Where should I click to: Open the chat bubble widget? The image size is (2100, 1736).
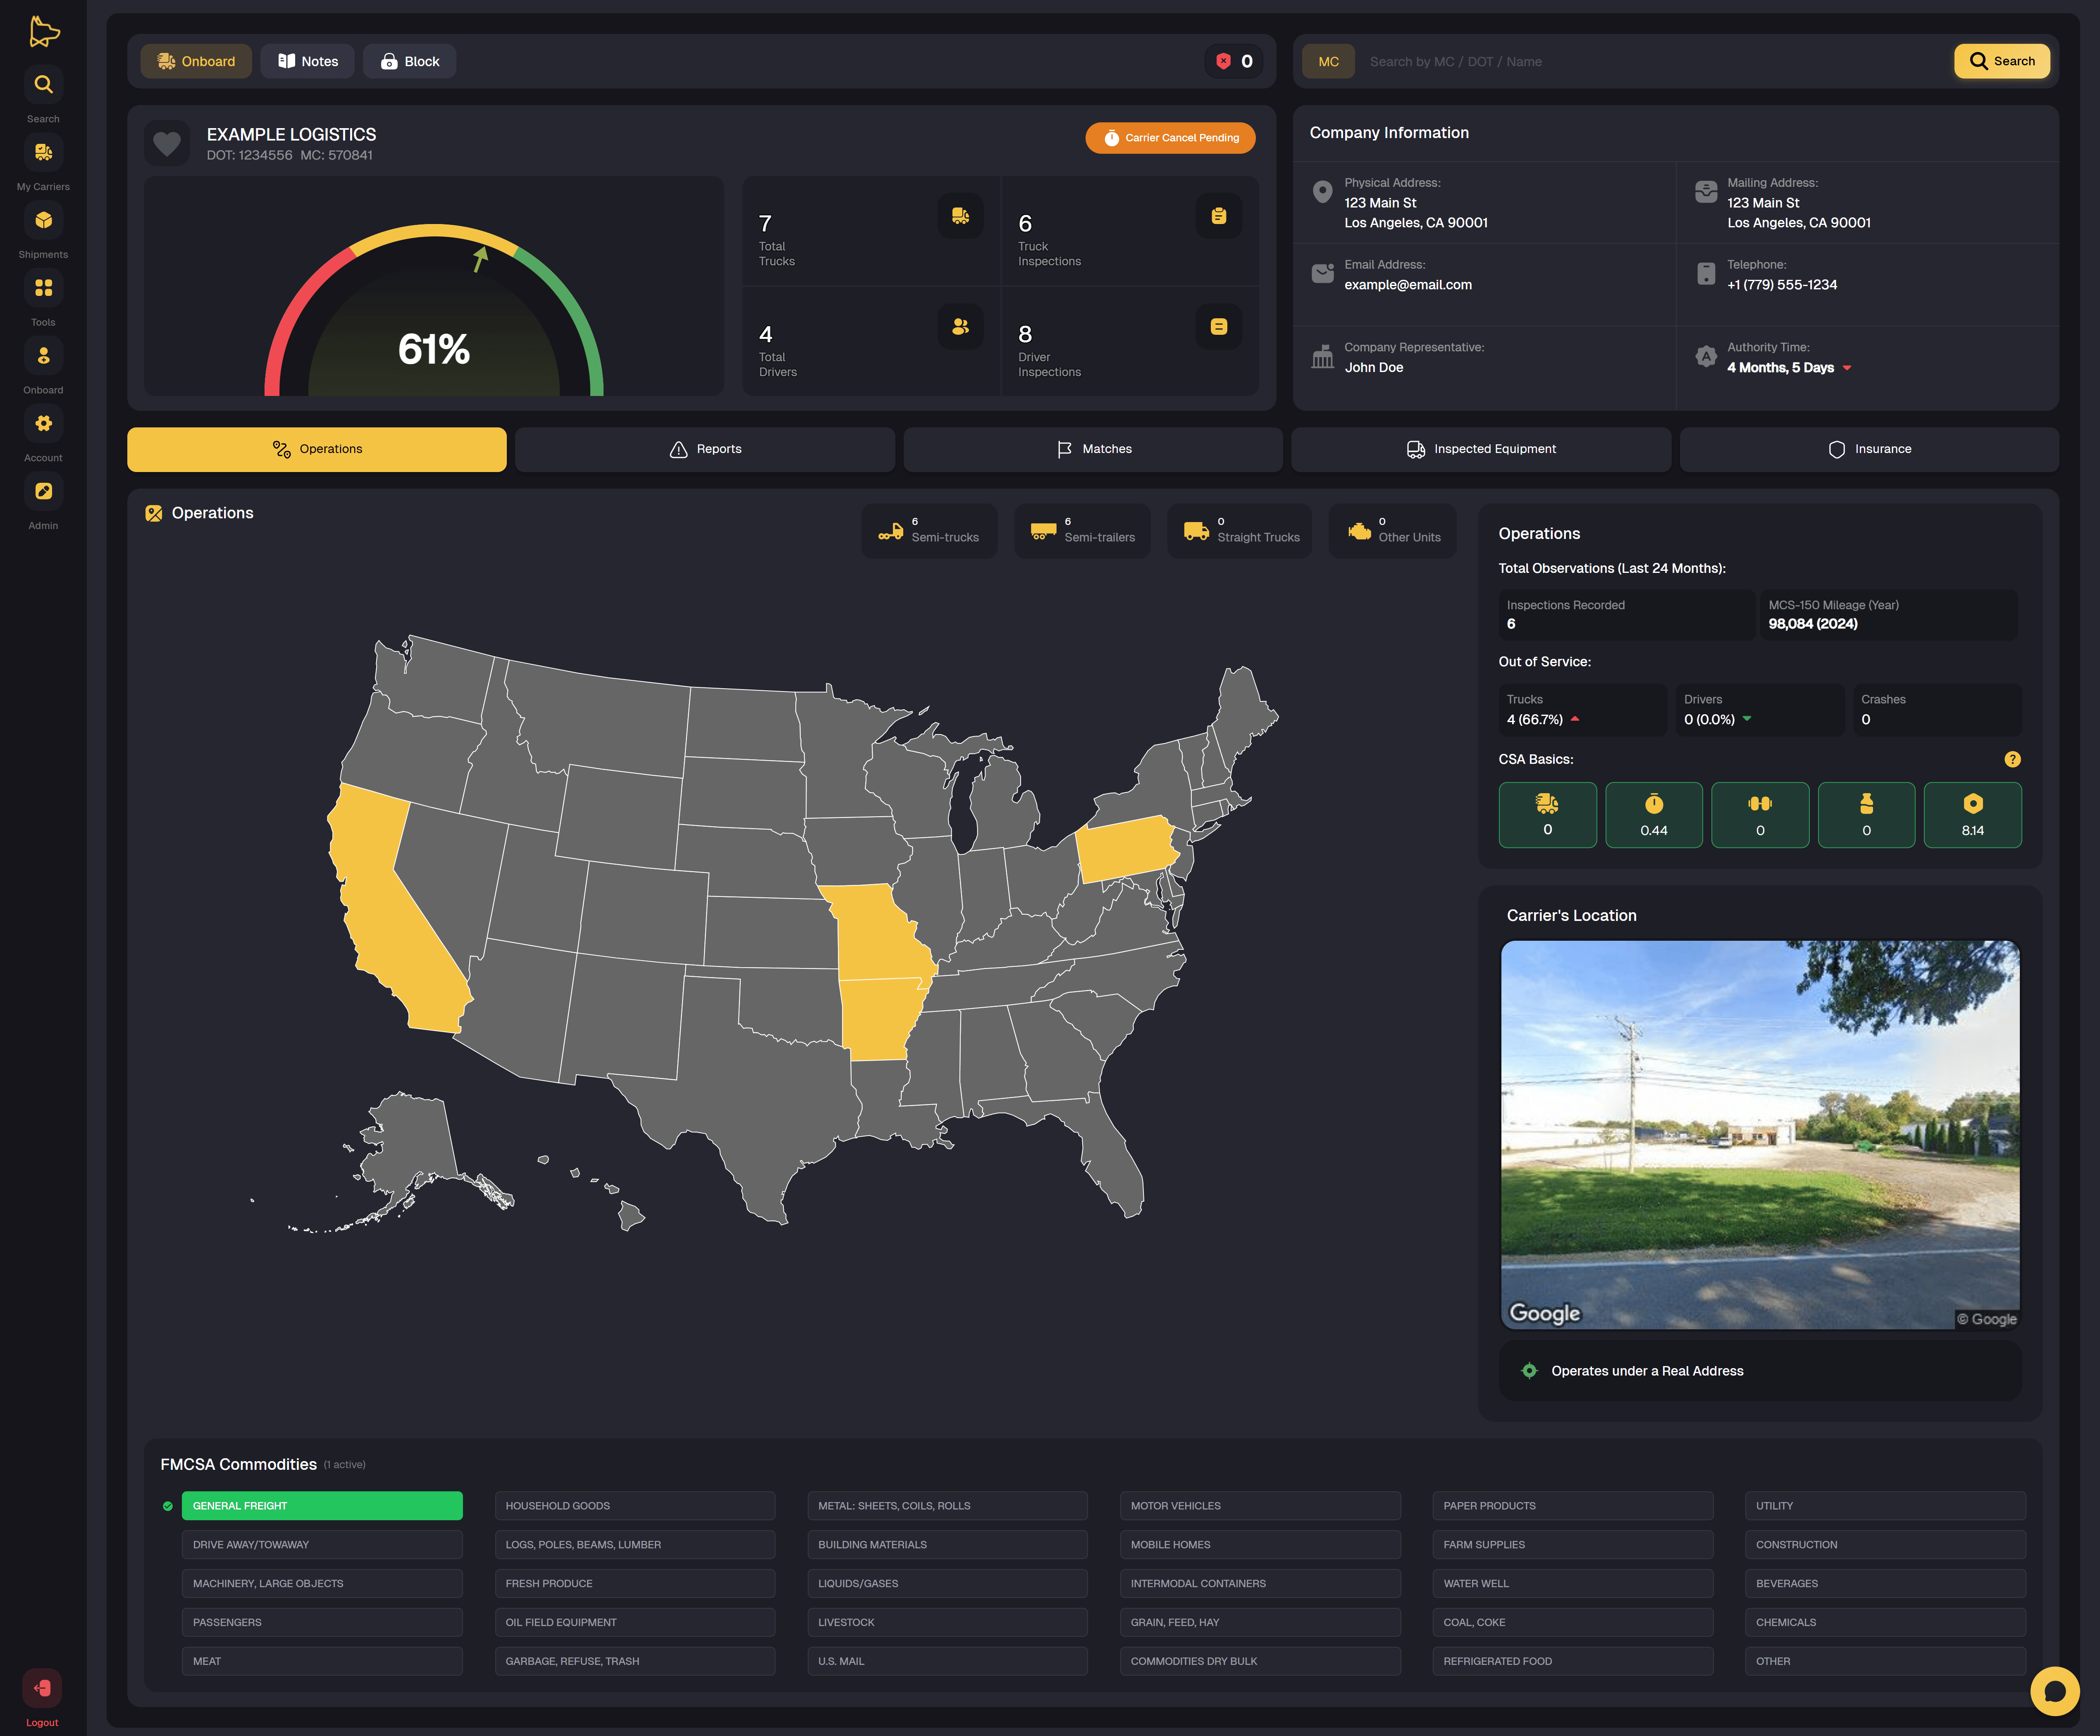coord(2054,1691)
